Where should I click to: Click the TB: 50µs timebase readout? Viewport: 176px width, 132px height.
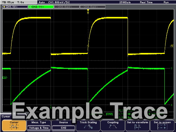coord(8,2)
